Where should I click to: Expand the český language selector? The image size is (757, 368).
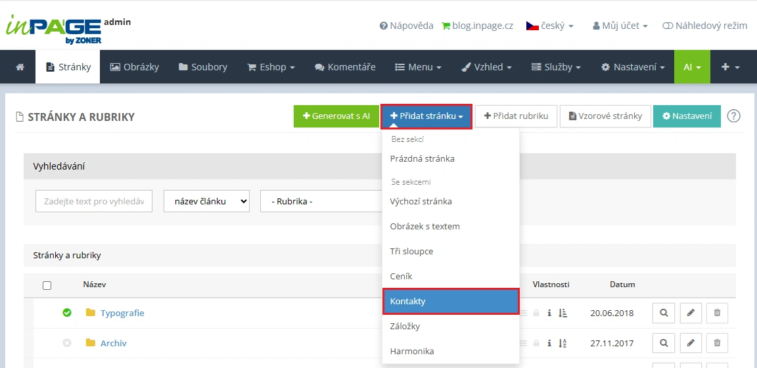550,26
